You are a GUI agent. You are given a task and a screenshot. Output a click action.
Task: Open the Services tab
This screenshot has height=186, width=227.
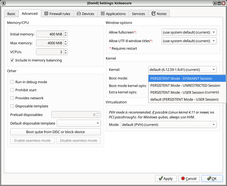[139, 13]
